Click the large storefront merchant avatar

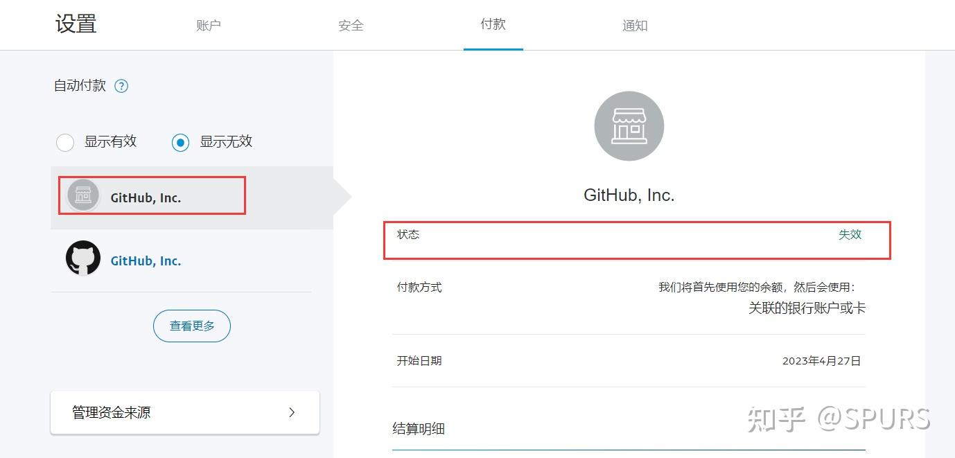(x=629, y=126)
